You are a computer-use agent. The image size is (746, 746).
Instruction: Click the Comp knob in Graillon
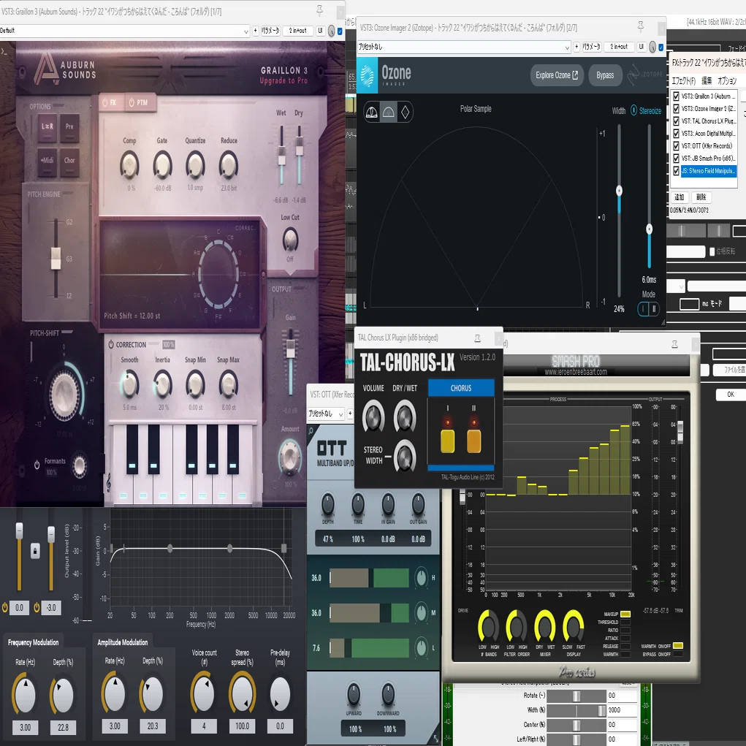(x=129, y=164)
